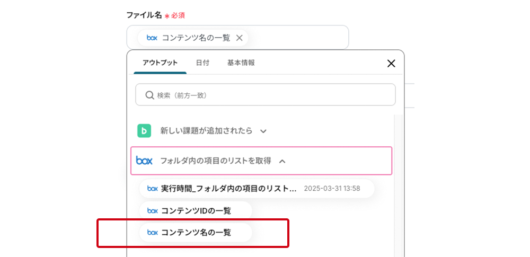Image resolution: width=530 pixels, height=257 pixels.
Task: Remove the コンテンツ名の一覧 chip from file name
Action: coord(239,38)
